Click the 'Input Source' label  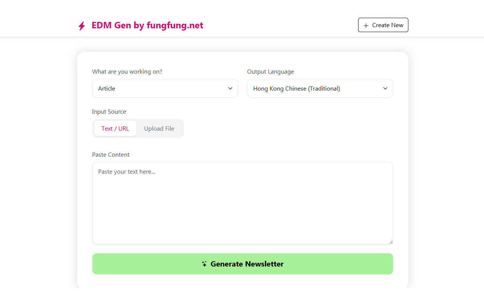tap(109, 112)
